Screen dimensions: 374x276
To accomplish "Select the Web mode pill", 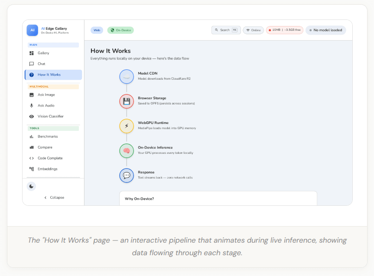I will click(x=97, y=30).
